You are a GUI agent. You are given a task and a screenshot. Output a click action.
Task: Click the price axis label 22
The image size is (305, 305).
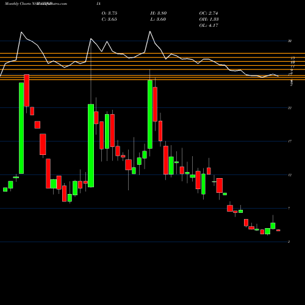290,108
